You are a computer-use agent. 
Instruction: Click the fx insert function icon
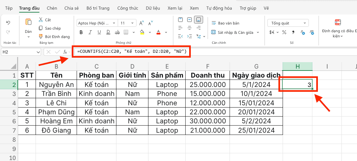(x=65, y=52)
